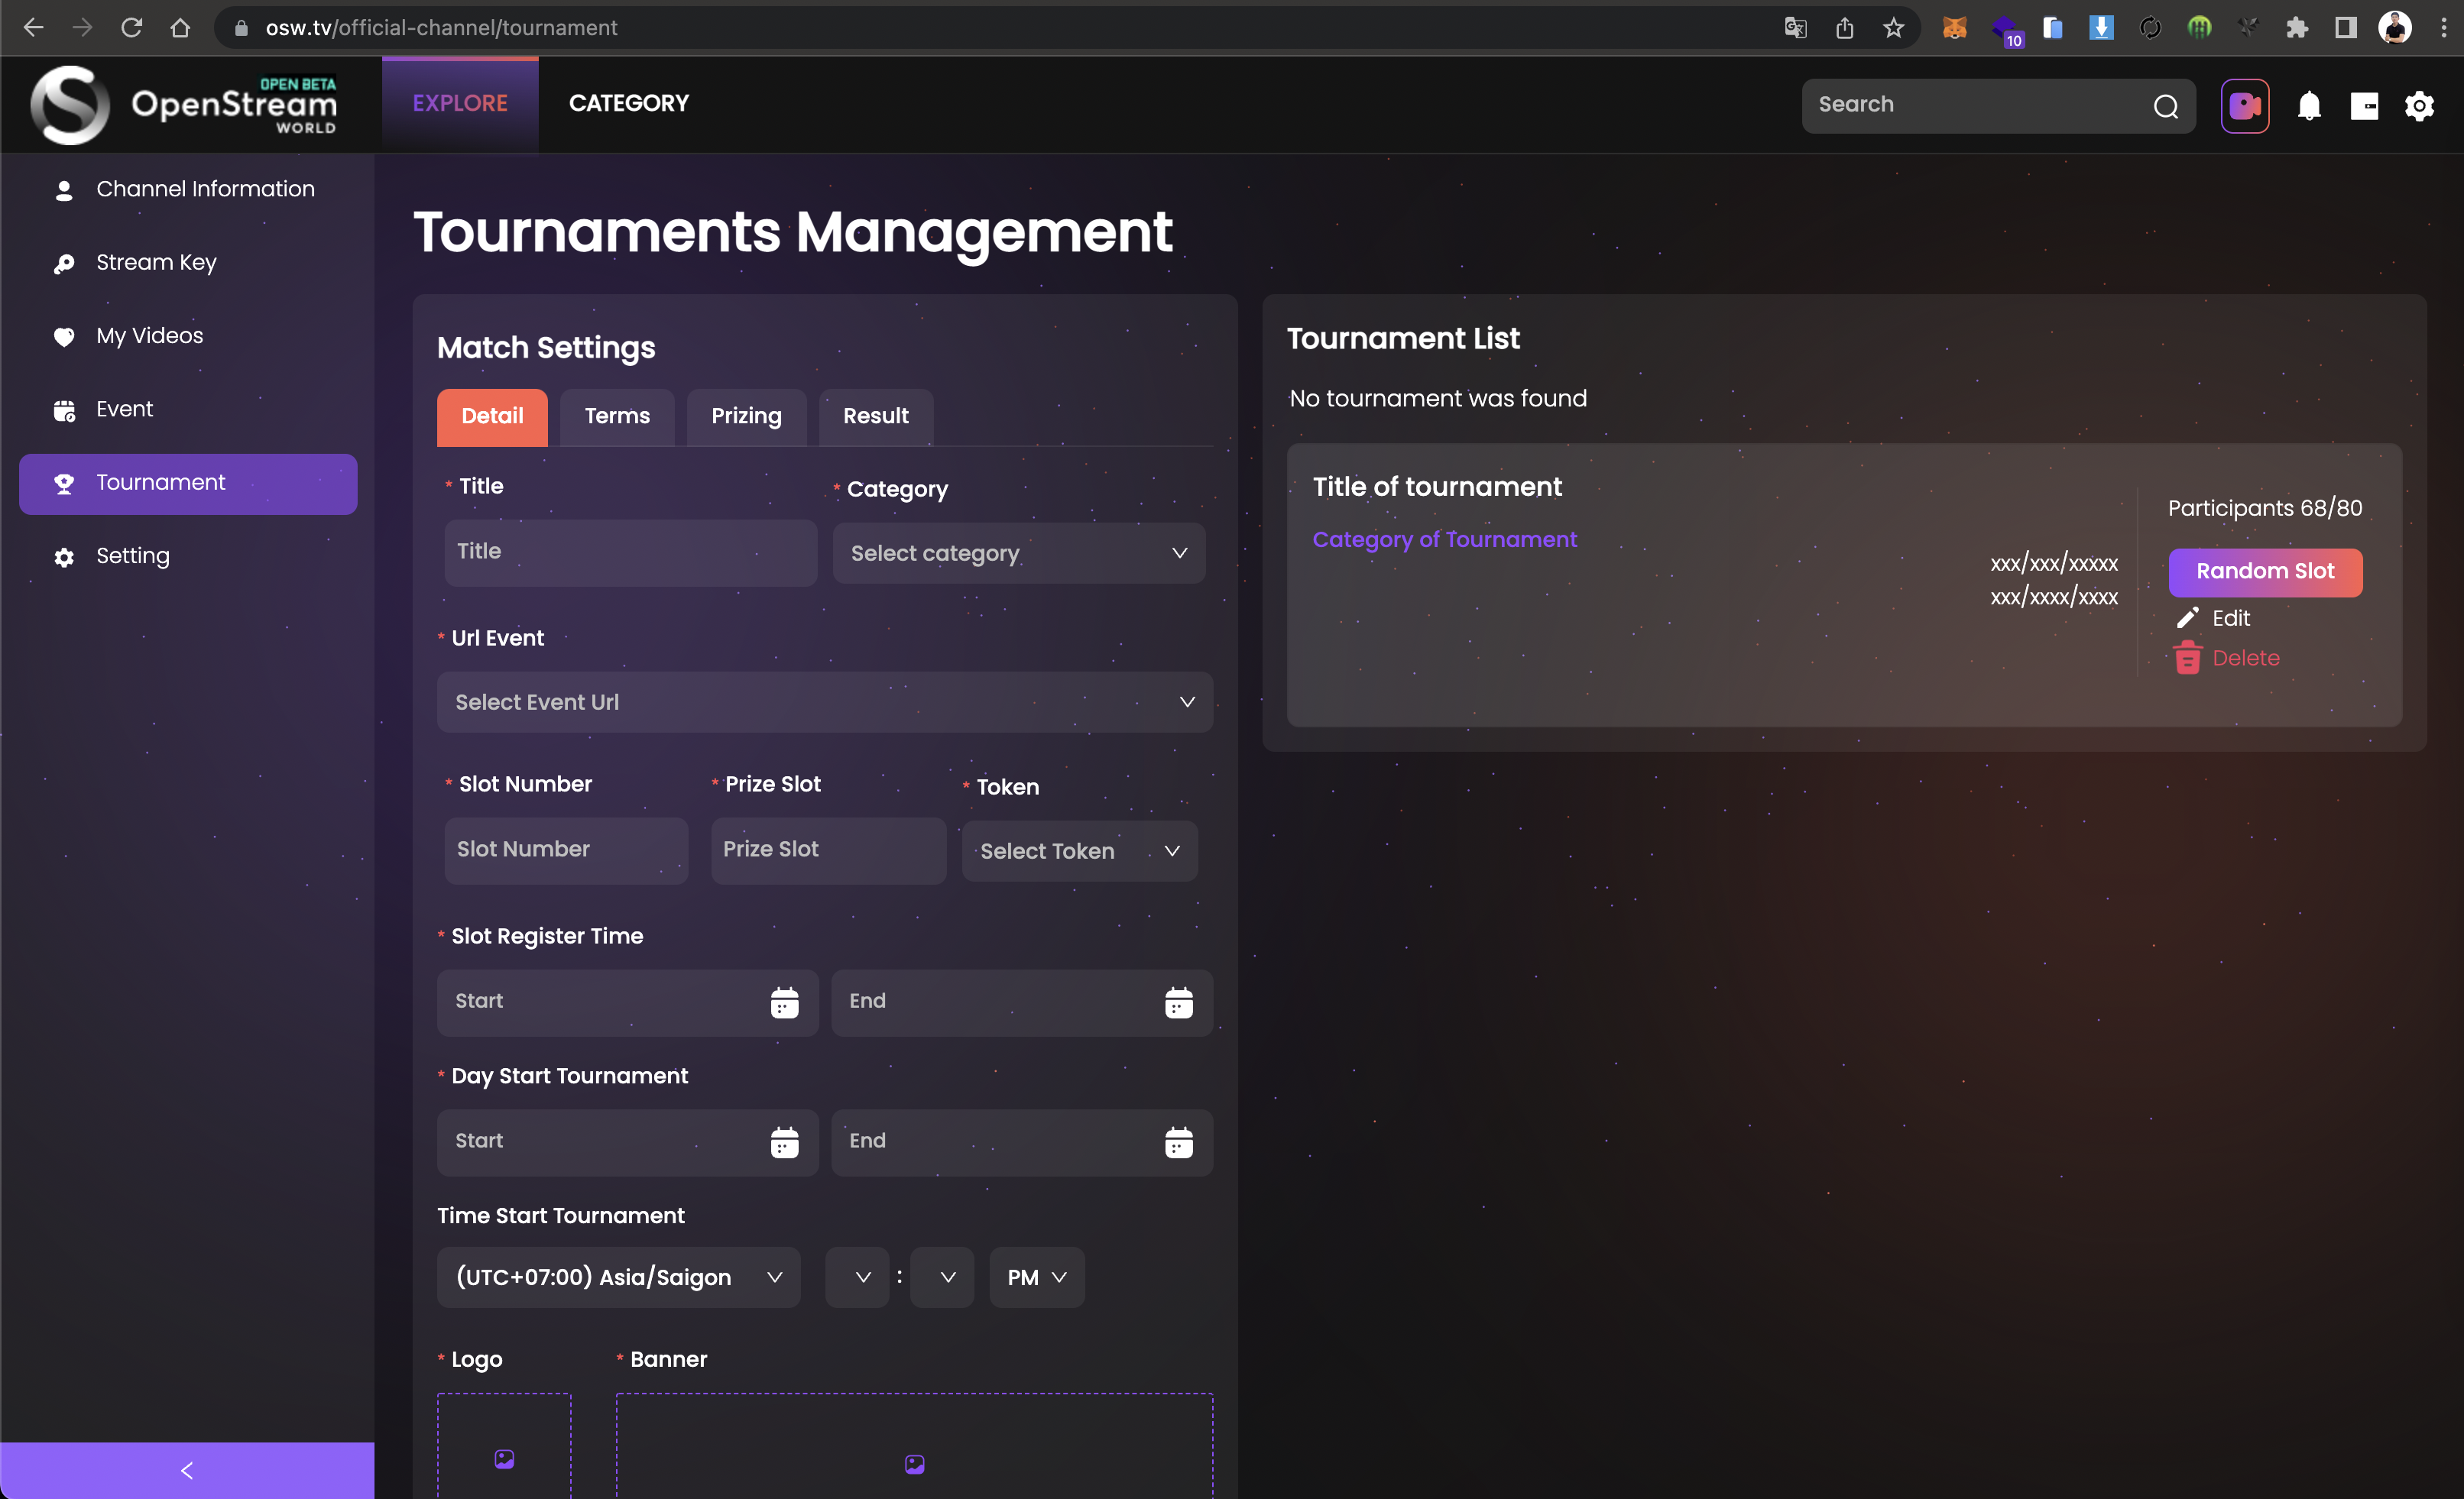The width and height of the screenshot is (2464, 1499).
Task: Open the wallet icon in header
Action: click(2364, 105)
